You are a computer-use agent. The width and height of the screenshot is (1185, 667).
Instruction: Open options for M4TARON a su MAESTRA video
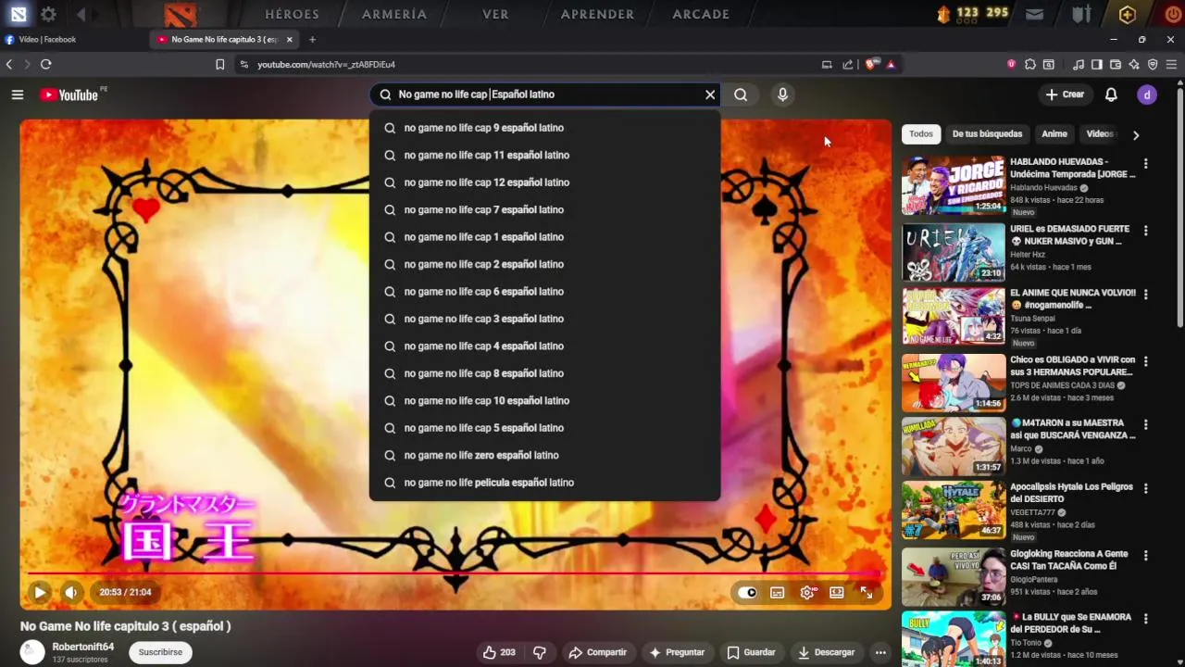pyautogui.click(x=1145, y=425)
